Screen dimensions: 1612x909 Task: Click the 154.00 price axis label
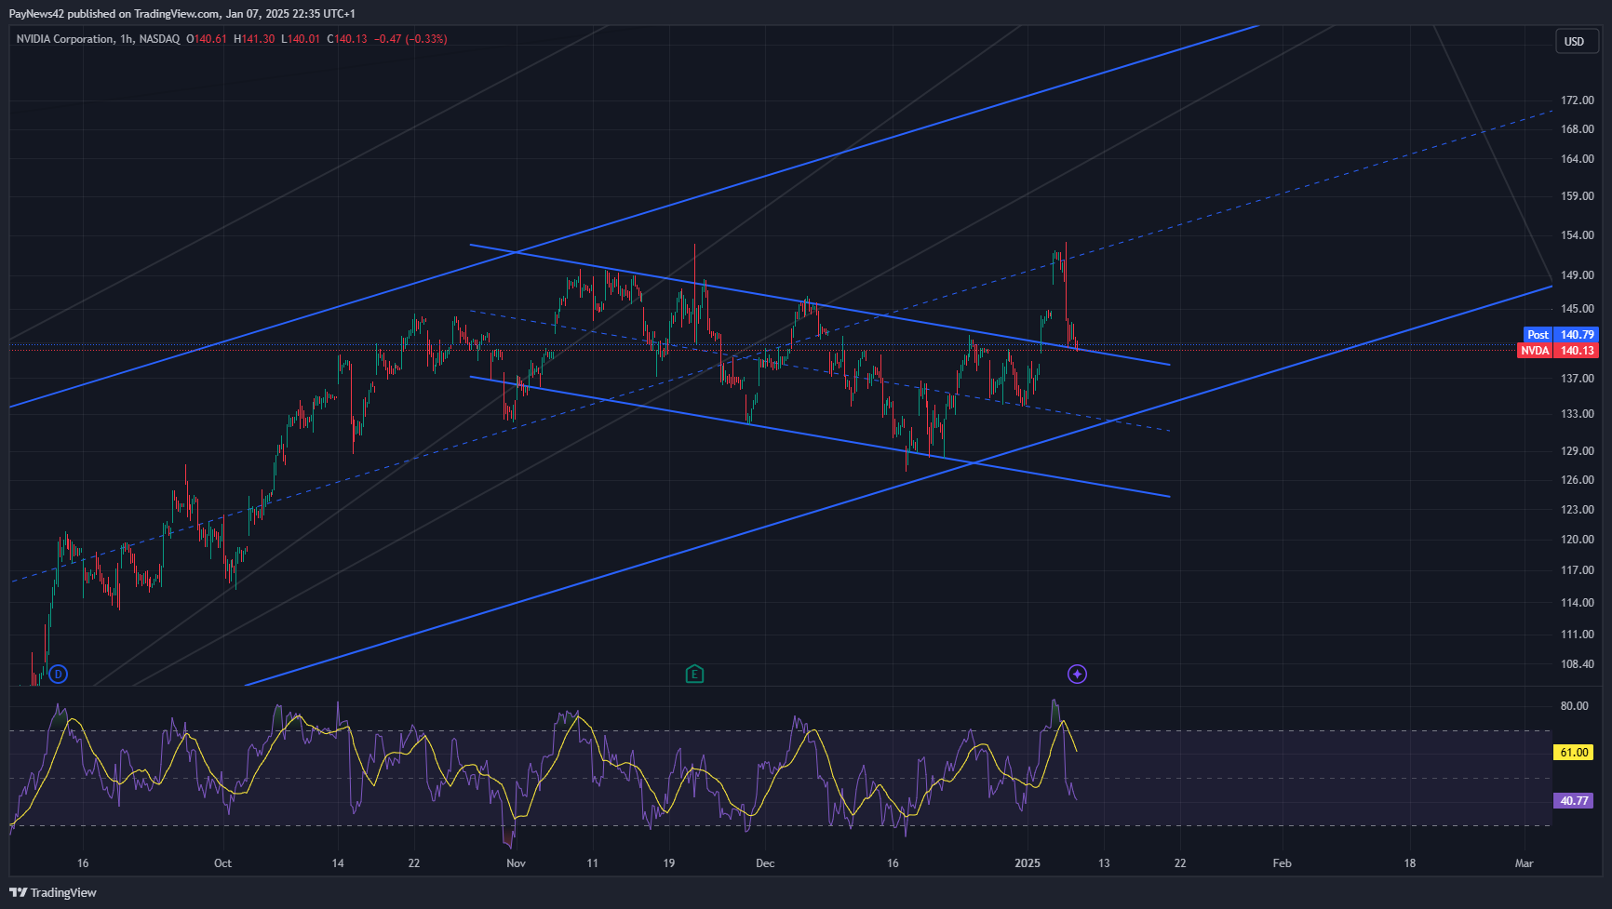point(1578,235)
